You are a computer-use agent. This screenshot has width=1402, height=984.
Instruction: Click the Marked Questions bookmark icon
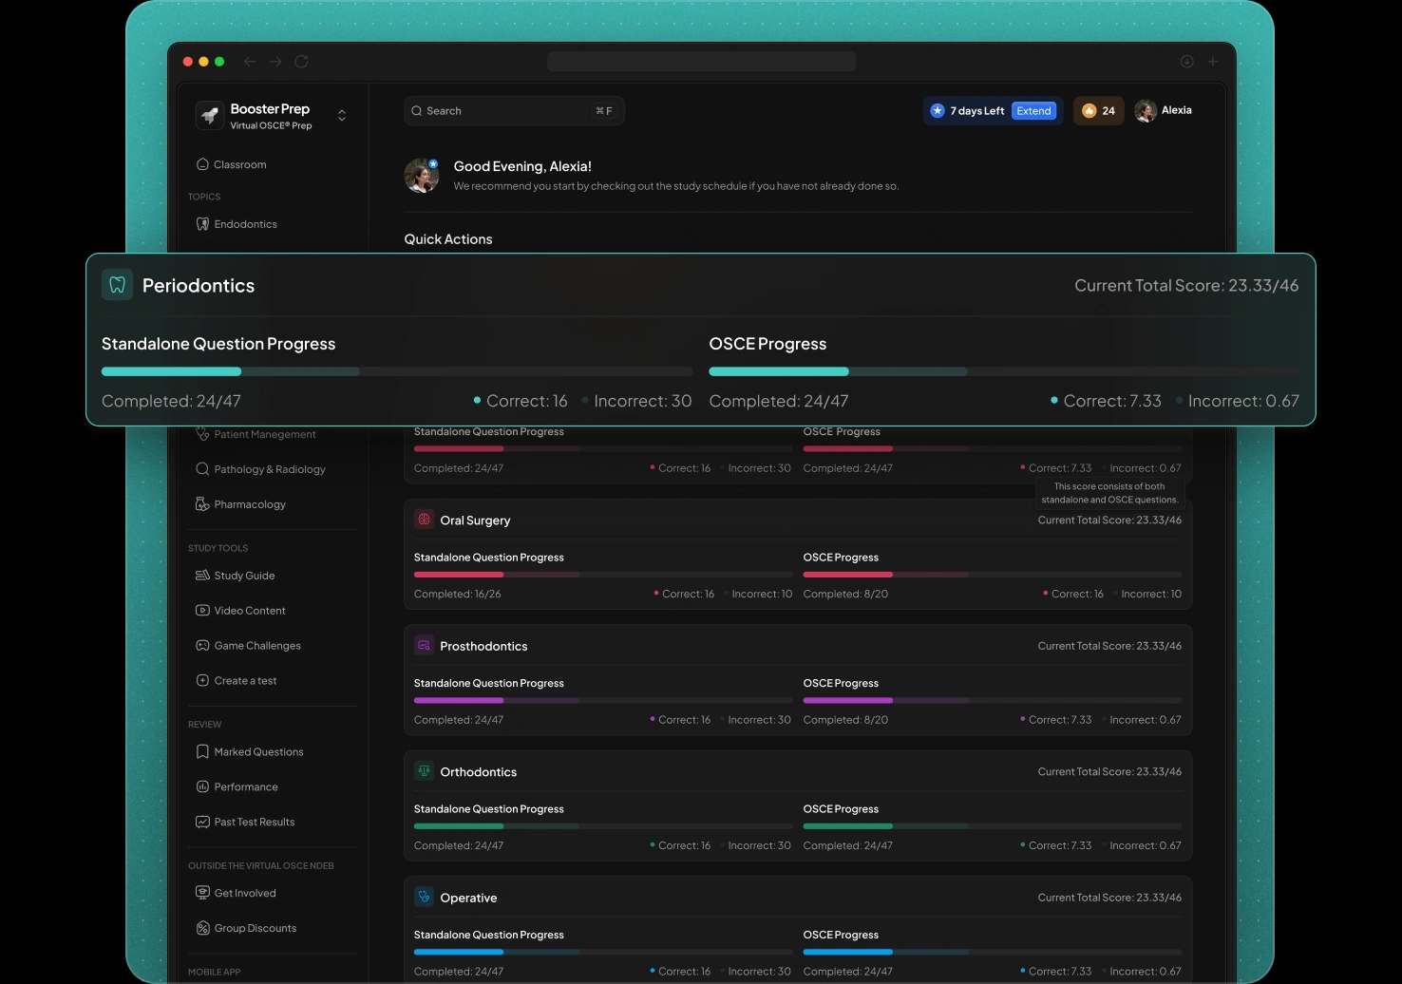coord(202,752)
